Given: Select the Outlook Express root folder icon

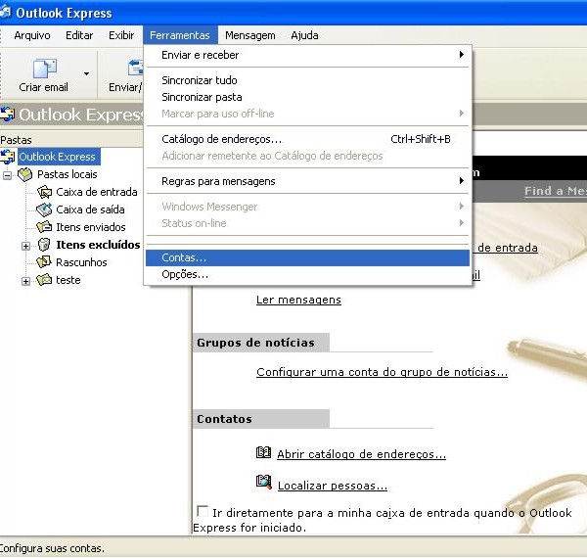Looking at the screenshot, I should point(7,157).
